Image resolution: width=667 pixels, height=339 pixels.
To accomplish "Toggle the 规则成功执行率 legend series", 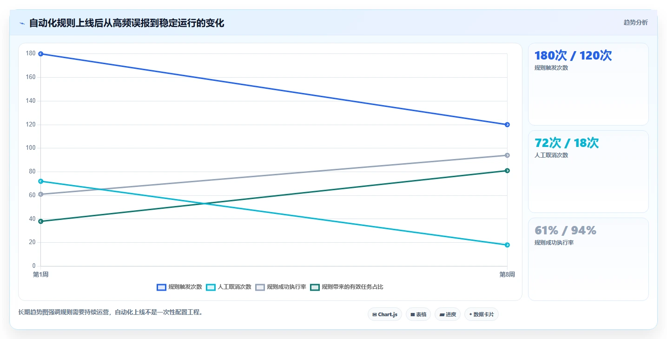I will coord(280,287).
